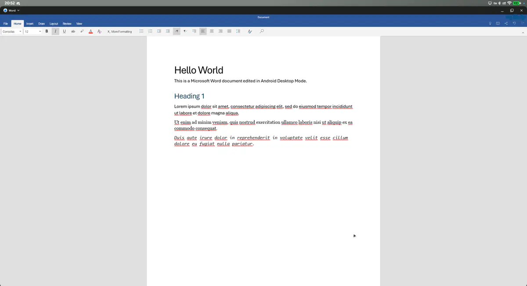Open the Consolas font name dropdown
This screenshot has width=527, height=286.
coord(11,32)
